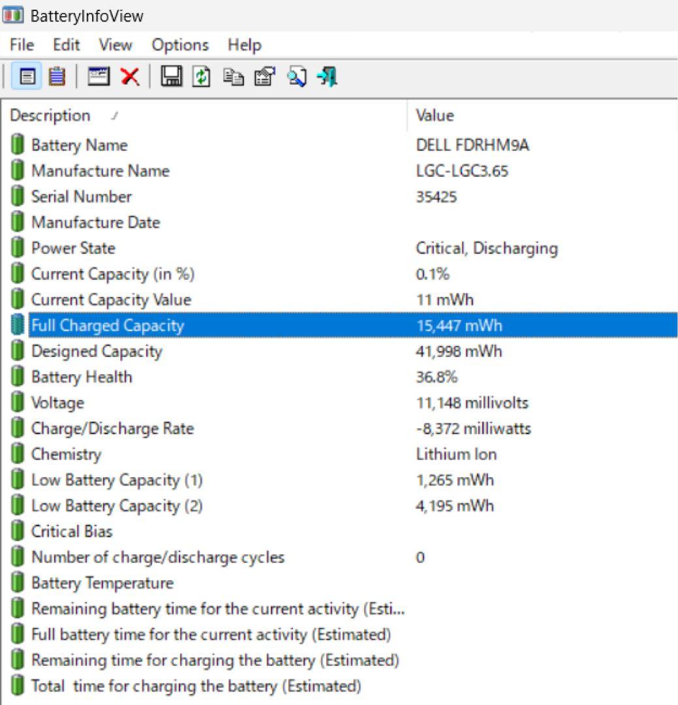The width and height of the screenshot is (678, 705).
Task: Copy selected items using the toolbar copy icon
Action: pyautogui.click(x=233, y=77)
